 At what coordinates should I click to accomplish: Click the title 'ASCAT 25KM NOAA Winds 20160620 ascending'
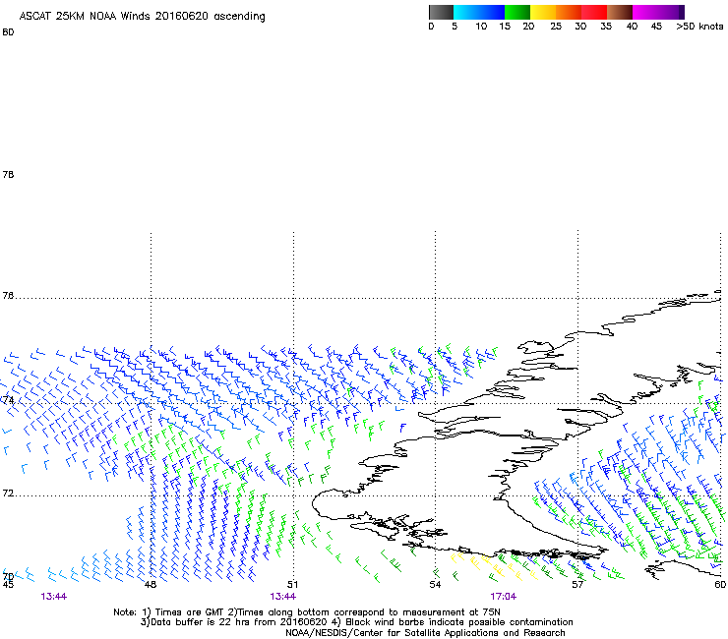[142, 17]
